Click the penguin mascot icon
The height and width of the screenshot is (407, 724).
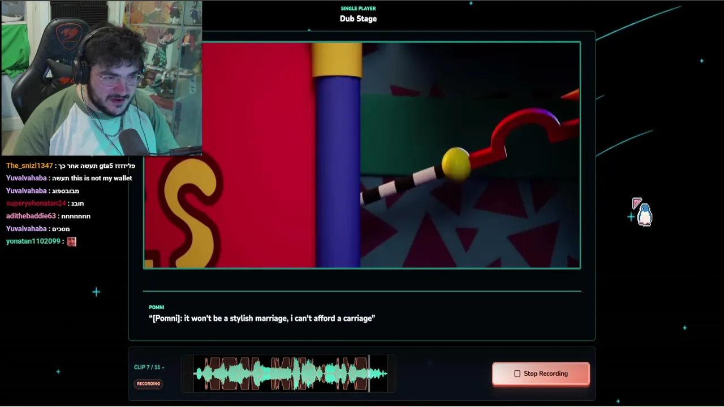pos(644,215)
